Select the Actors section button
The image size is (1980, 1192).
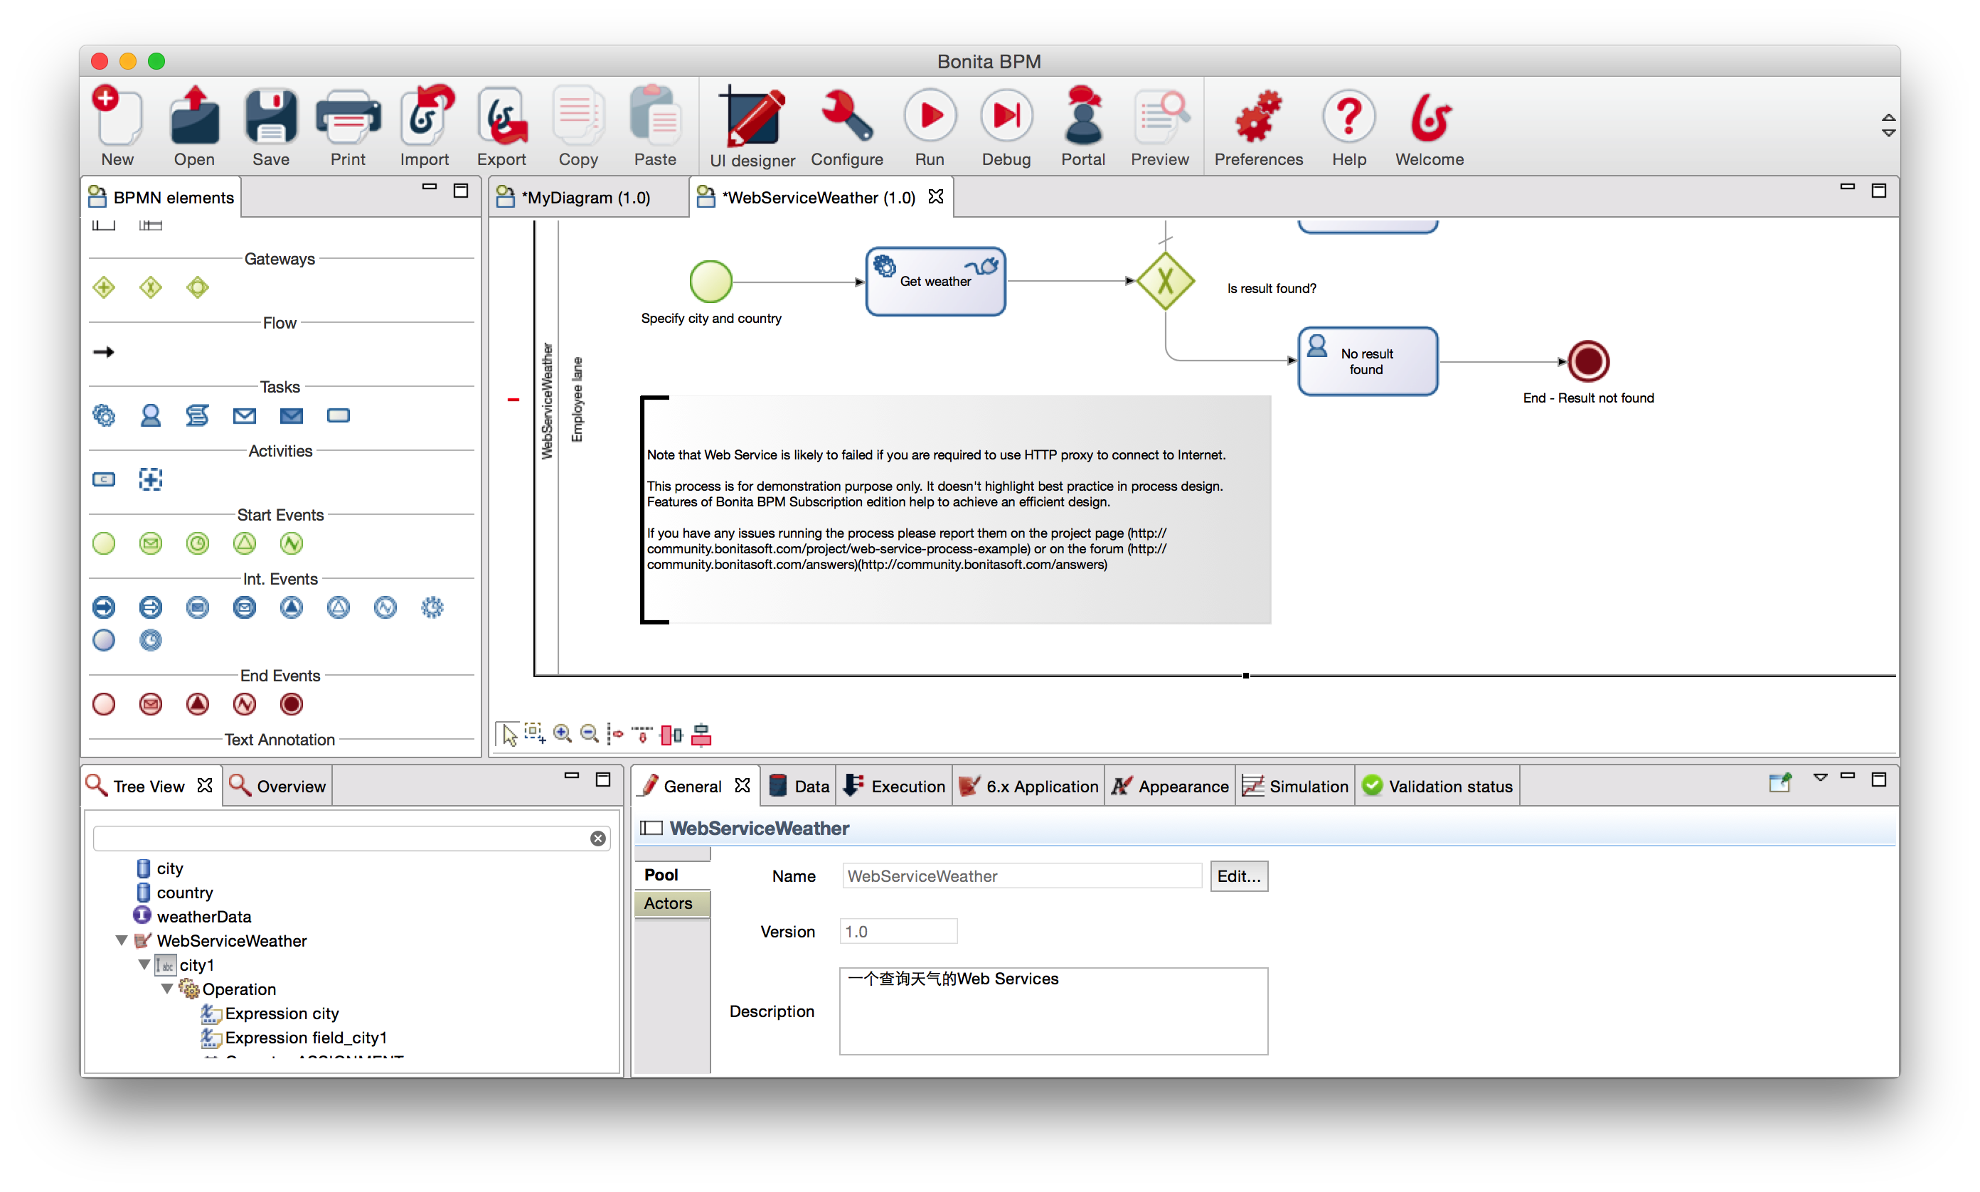tap(669, 904)
